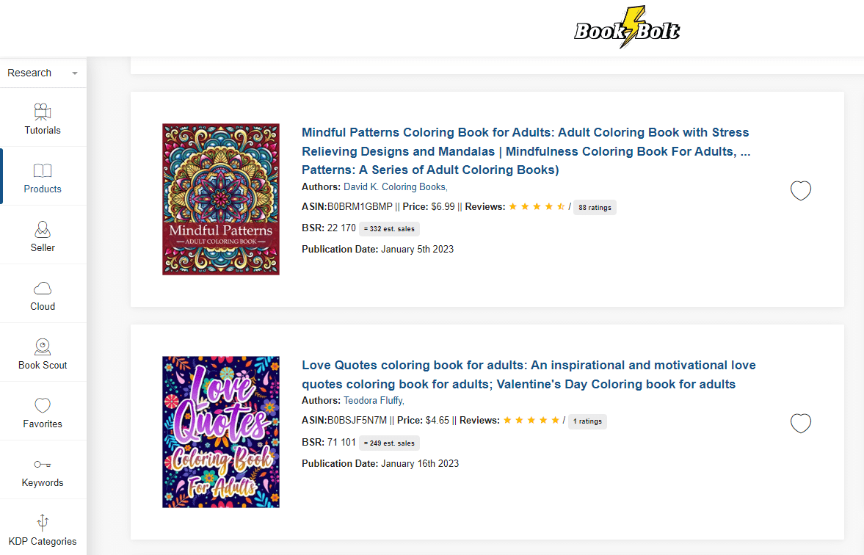
Task: Expand the Research dropdown
Action: (x=43, y=73)
